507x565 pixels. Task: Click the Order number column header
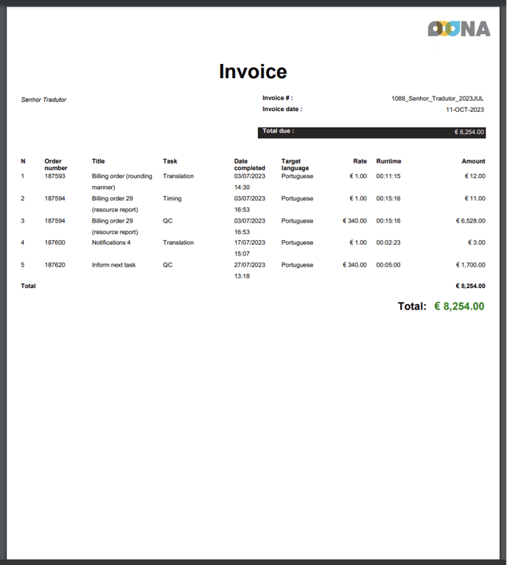point(55,164)
